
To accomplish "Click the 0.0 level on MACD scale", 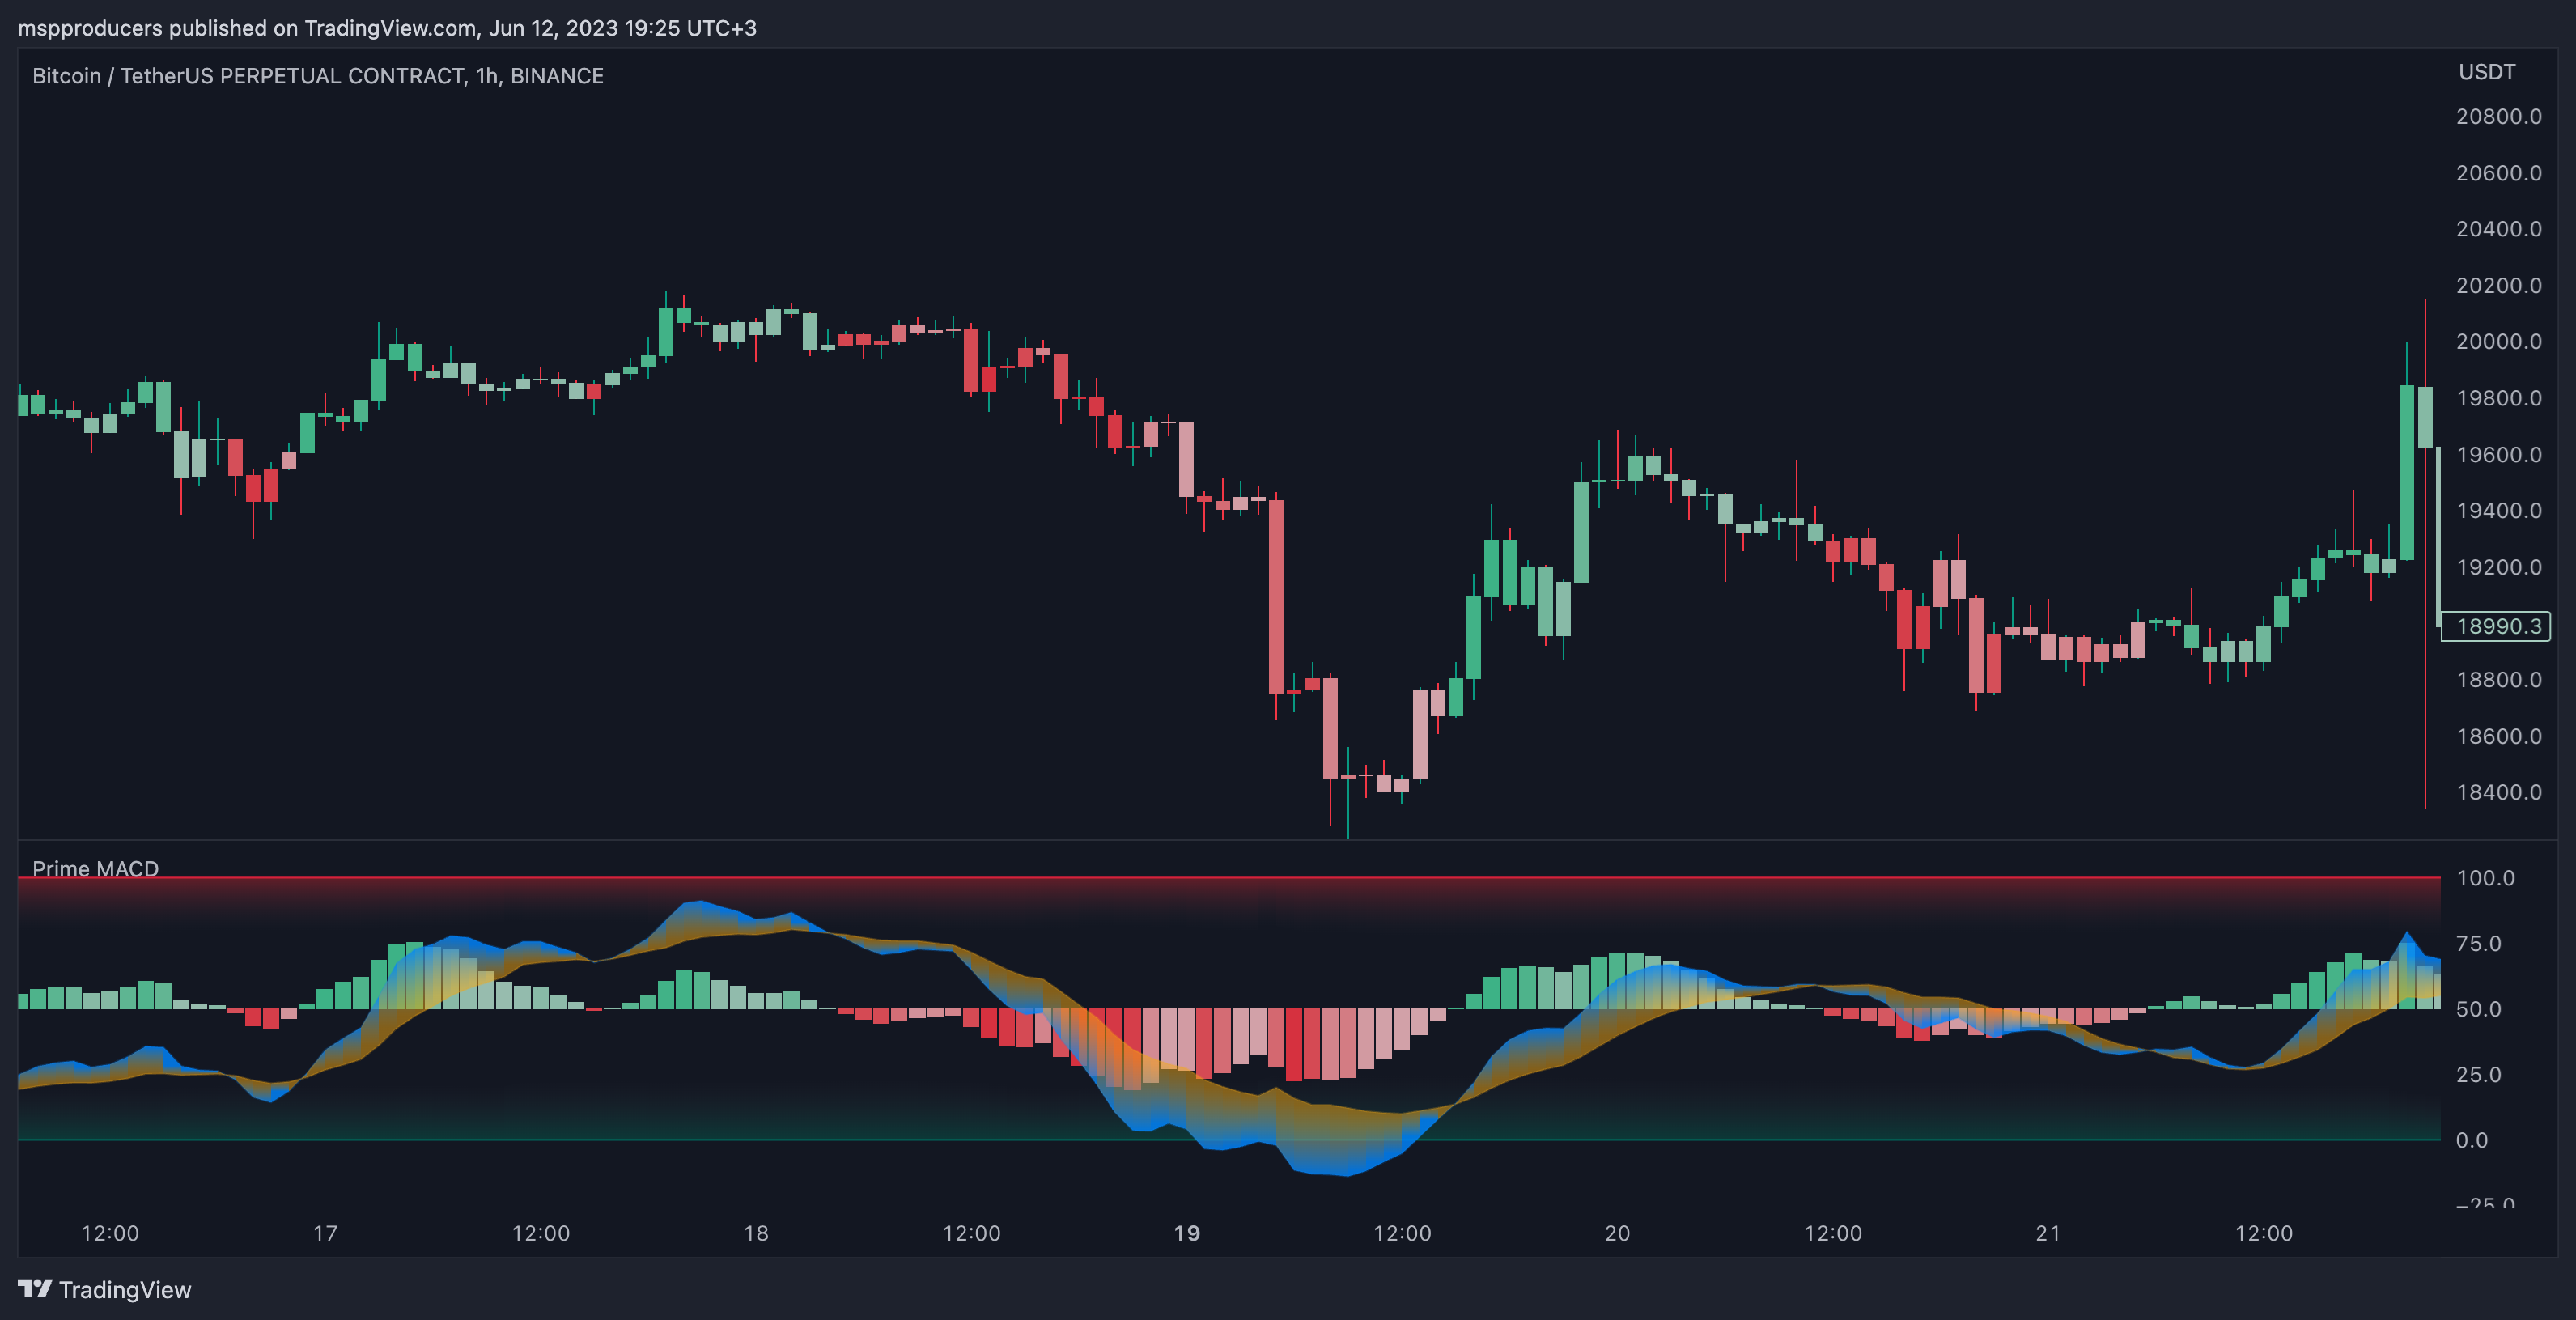I will 2471,1140.
